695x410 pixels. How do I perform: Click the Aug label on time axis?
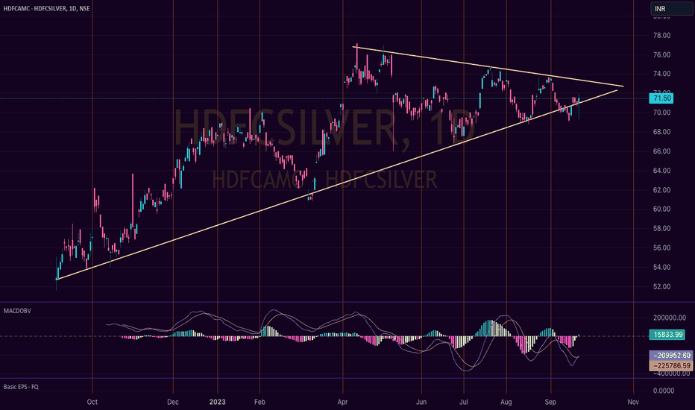point(506,402)
